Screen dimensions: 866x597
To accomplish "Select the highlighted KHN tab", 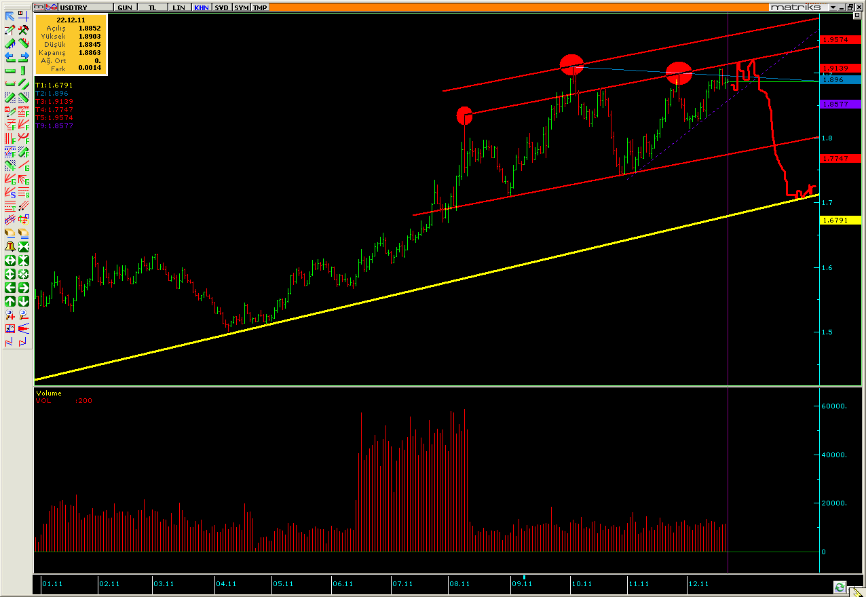I will (202, 7).
